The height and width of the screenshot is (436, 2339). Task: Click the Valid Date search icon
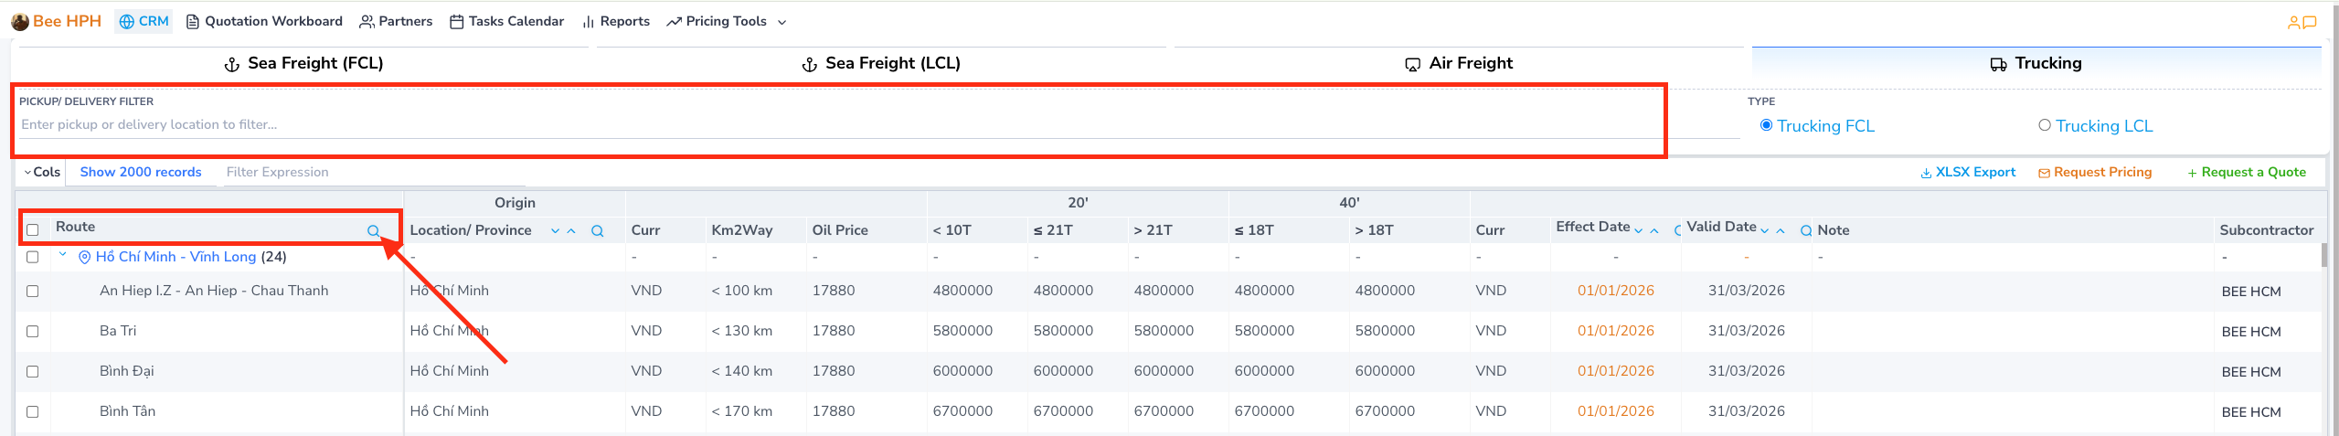tap(1805, 231)
